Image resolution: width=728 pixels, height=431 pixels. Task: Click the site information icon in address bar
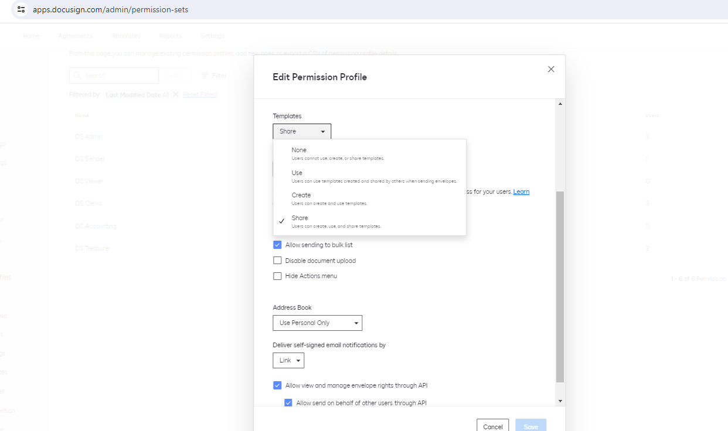coord(21,9)
